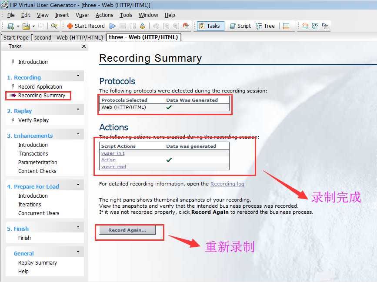The width and height of the screenshot is (377, 282).
Task: Open the Actions menu
Action: pos(104,15)
